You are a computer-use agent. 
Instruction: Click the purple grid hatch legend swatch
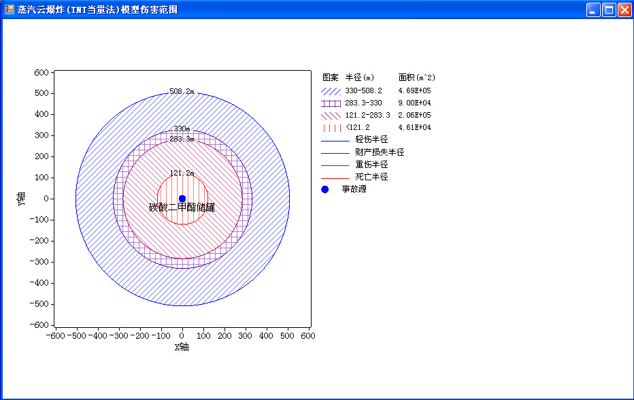pos(331,103)
